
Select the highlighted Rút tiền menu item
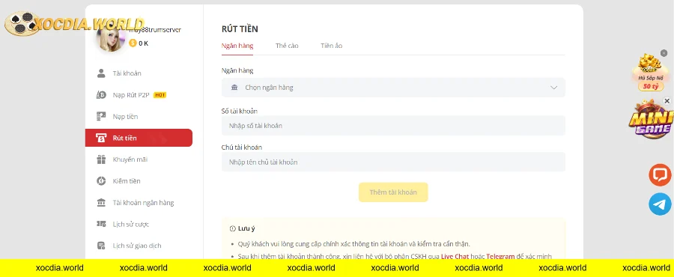point(139,138)
